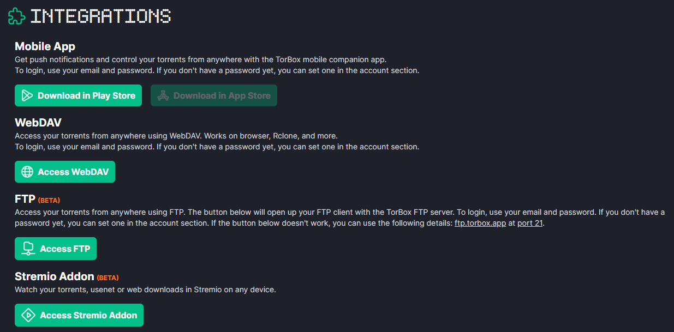Image resolution: width=674 pixels, height=332 pixels.
Task: Click the Google Play triangle icon
Action: tap(26, 95)
